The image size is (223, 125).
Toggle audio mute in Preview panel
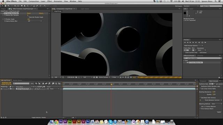[199, 42]
